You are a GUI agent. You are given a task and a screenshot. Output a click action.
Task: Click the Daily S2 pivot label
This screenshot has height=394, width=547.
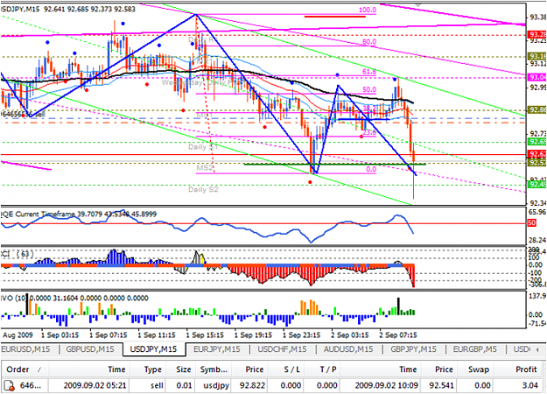click(203, 189)
